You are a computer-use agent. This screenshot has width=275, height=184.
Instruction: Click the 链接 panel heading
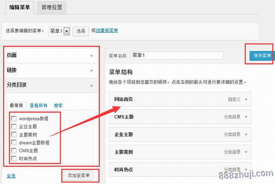click(11, 70)
